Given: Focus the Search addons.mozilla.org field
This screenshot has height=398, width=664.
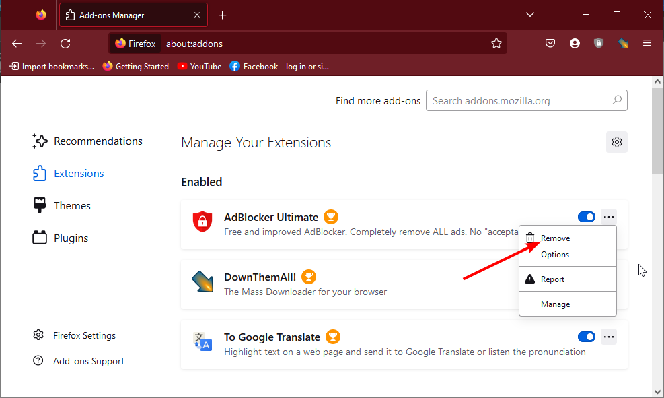Looking at the screenshot, I should pyautogui.click(x=526, y=100).
